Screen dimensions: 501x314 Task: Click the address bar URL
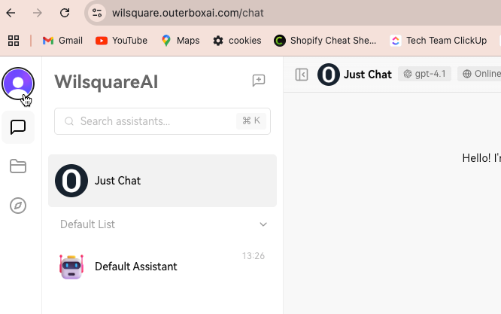pyautogui.click(x=188, y=13)
